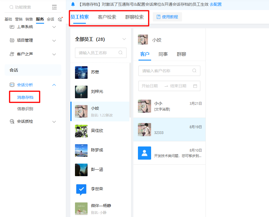Click the 去配置 link
269x217 pixels.
tap(216, 4)
